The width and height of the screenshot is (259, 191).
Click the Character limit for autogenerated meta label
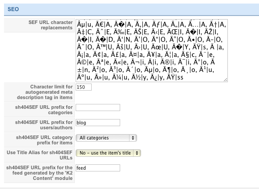tap(45, 92)
